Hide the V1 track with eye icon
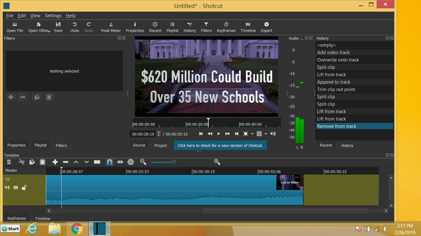Screen dimensions: 421x236 [x=16, y=187]
